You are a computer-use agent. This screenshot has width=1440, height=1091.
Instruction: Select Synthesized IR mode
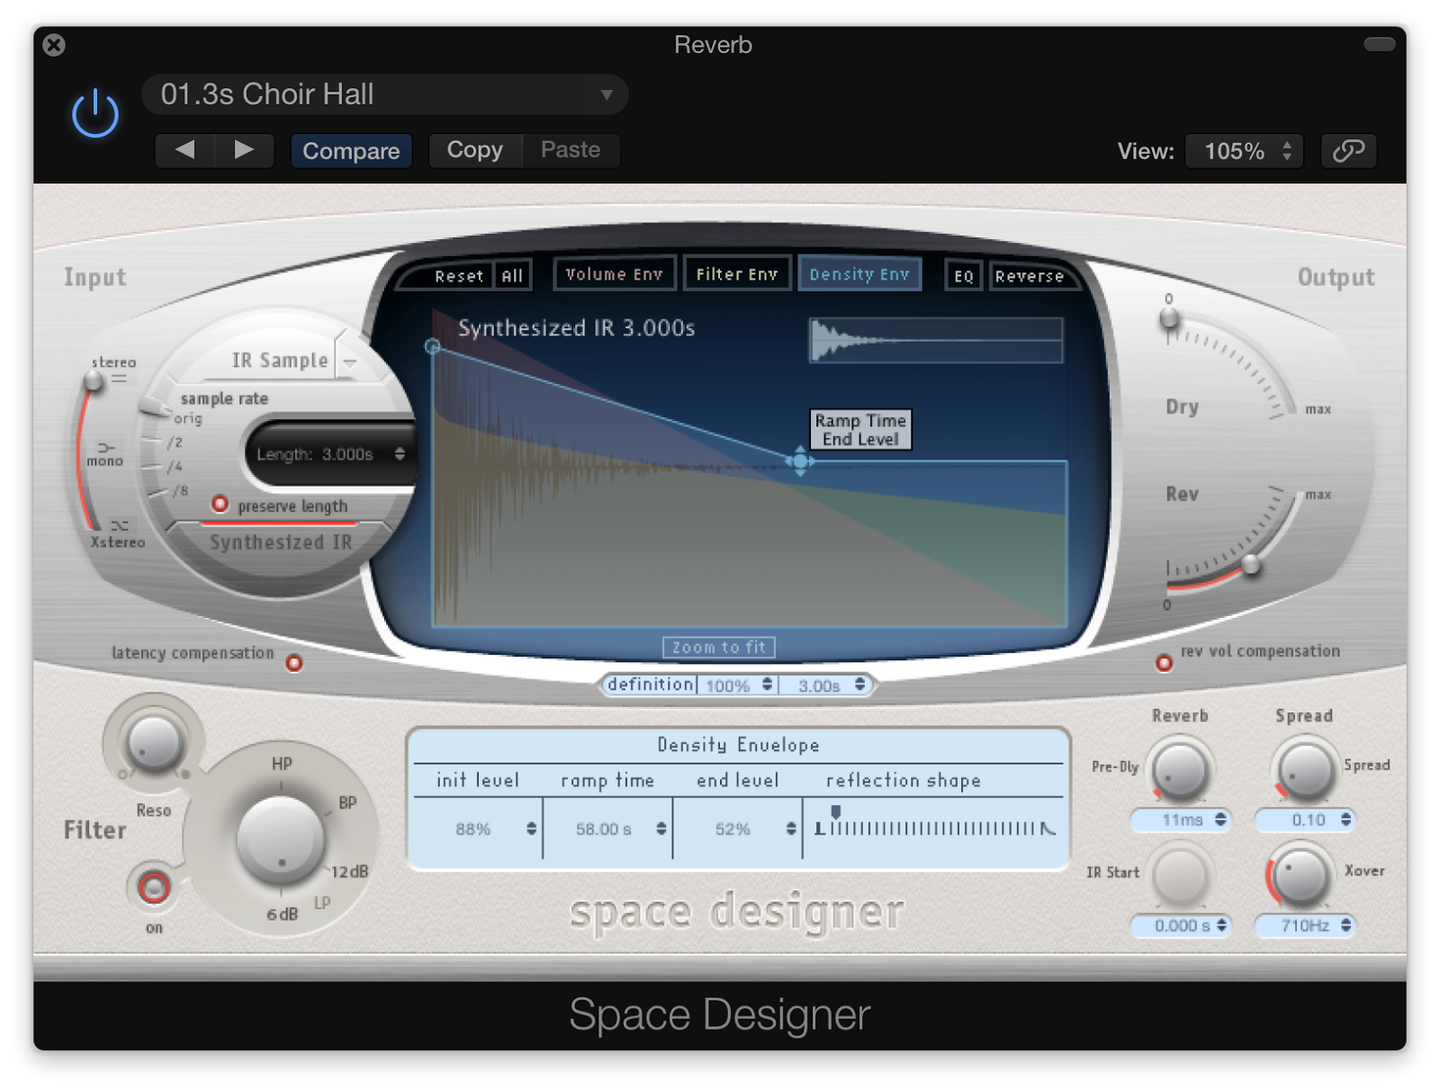[x=281, y=542]
